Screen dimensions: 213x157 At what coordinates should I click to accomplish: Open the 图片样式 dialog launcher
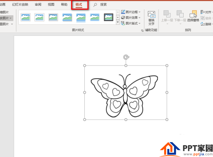click(x=142, y=30)
